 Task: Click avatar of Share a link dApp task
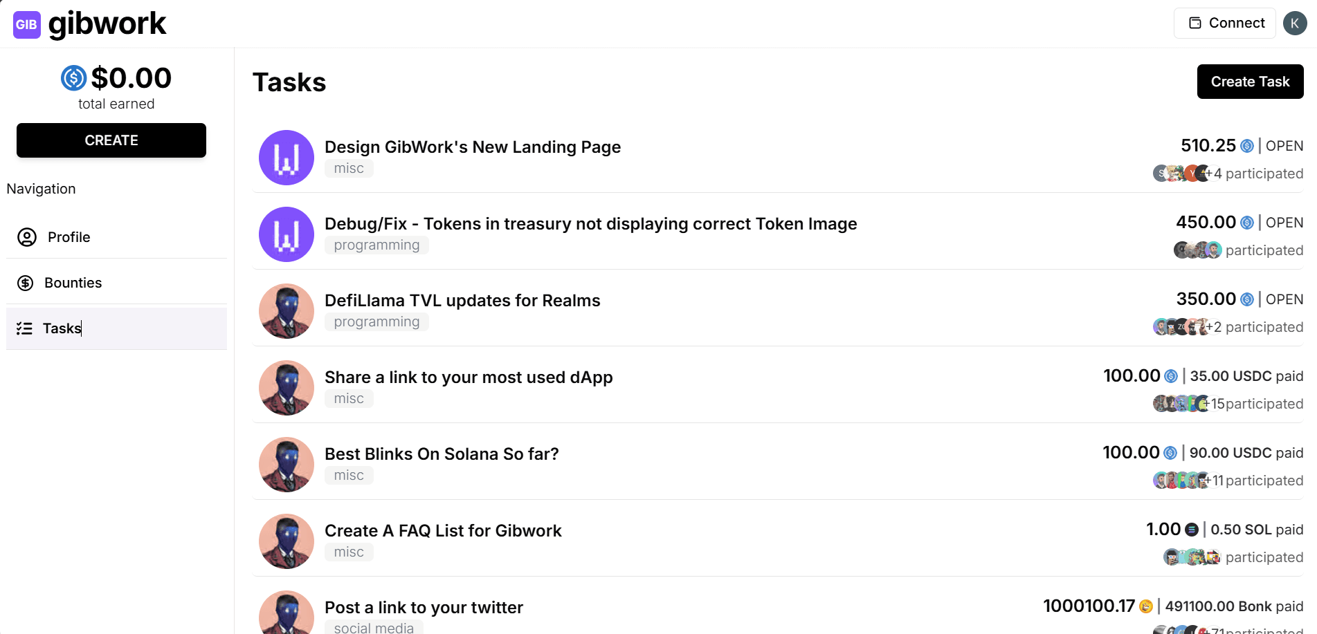[x=287, y=388]
